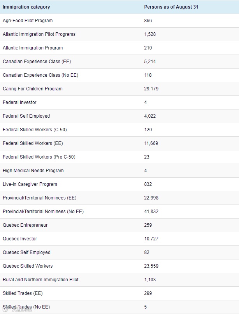Click the value 832
Viewport: 239px width, 314px height.
[x=148, y=184]
